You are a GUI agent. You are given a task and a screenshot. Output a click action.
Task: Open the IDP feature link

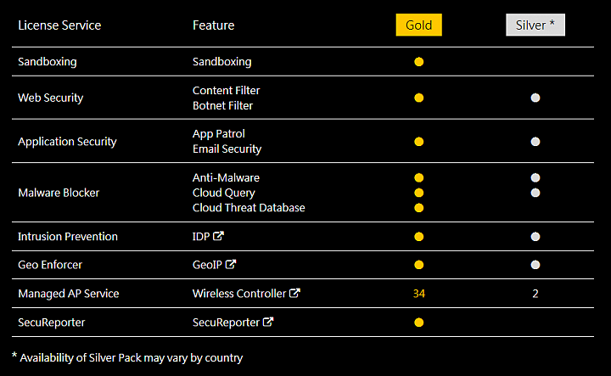pyautogui.click(x=201, y=237)
